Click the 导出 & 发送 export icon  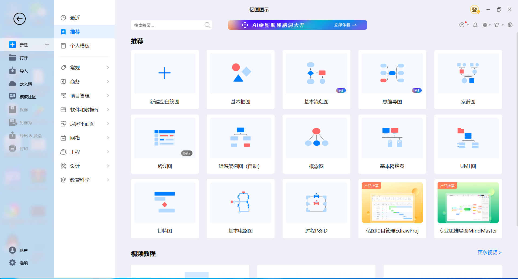tap(12, 135)
